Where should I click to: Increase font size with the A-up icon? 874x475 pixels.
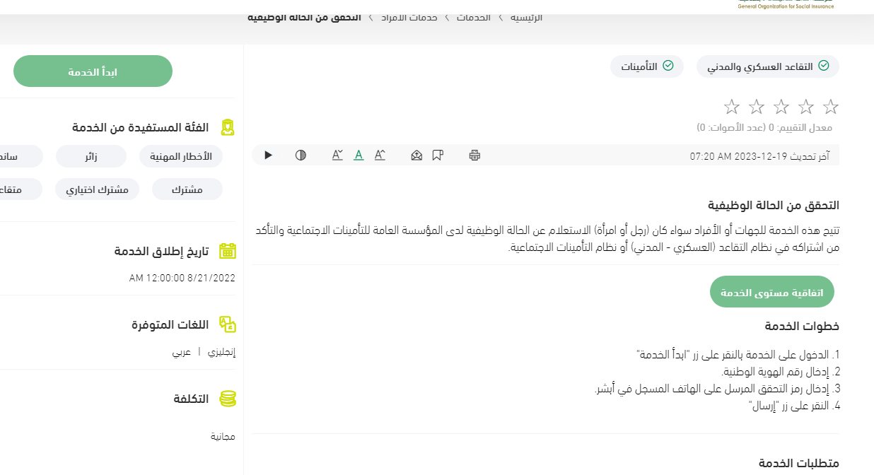(380, 155)
